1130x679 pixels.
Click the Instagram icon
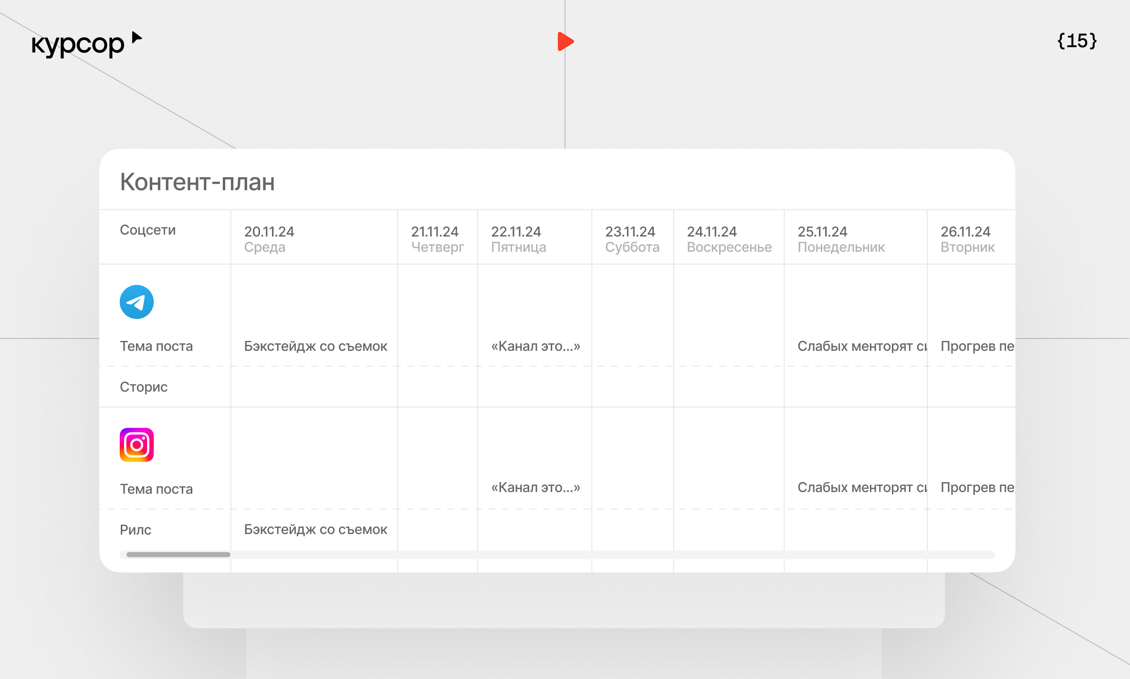[x=136, y=444]
